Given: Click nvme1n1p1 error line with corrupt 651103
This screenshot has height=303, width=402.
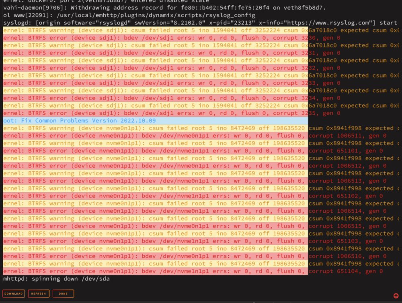Looking at the screenshot, I should [x=193, y=241].
